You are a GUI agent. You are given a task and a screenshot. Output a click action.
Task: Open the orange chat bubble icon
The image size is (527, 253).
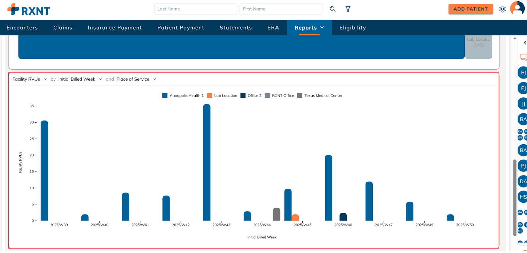[523, 57]
